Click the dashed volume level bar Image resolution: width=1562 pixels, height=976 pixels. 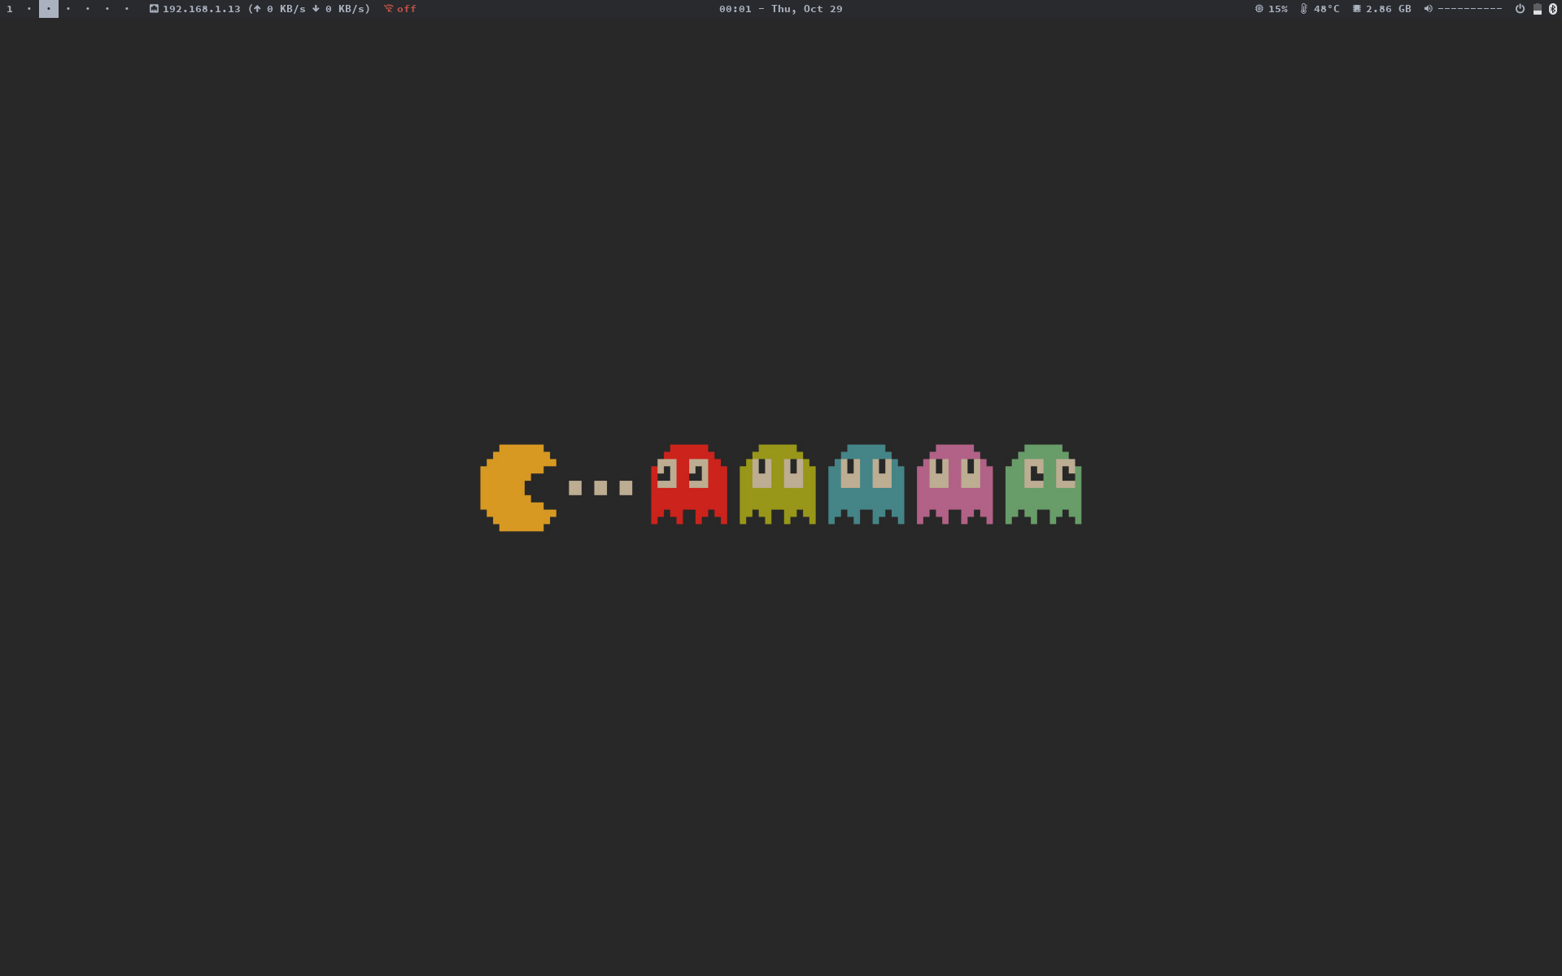coord(1469,9)
